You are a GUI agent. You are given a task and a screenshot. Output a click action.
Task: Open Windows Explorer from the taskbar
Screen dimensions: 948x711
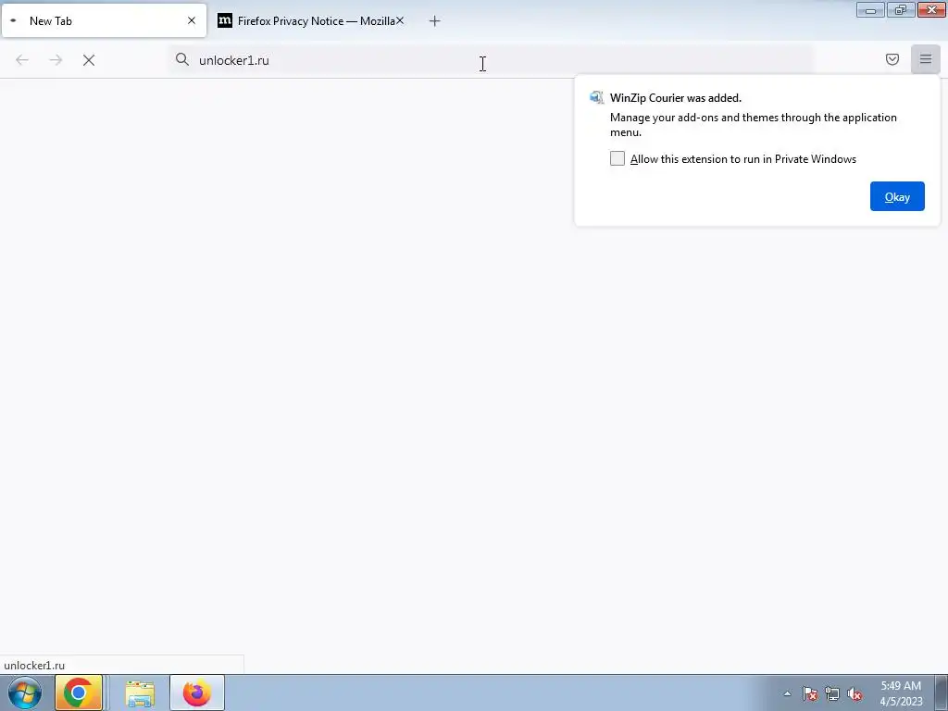click(140, 693)
